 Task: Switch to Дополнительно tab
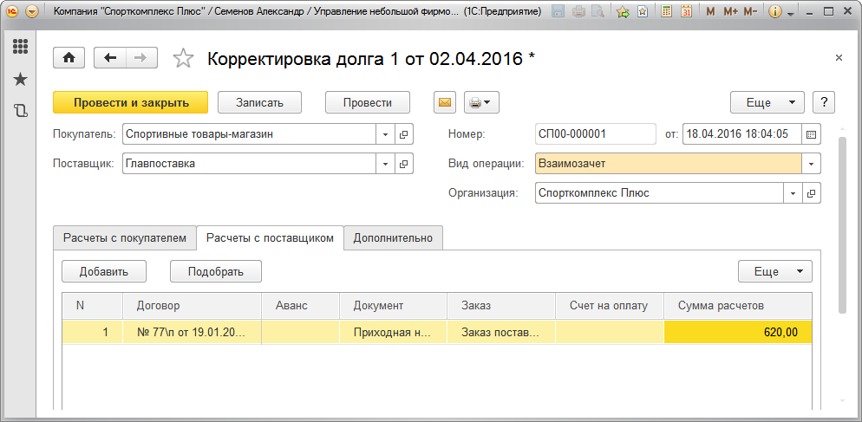tap(394, 238)
